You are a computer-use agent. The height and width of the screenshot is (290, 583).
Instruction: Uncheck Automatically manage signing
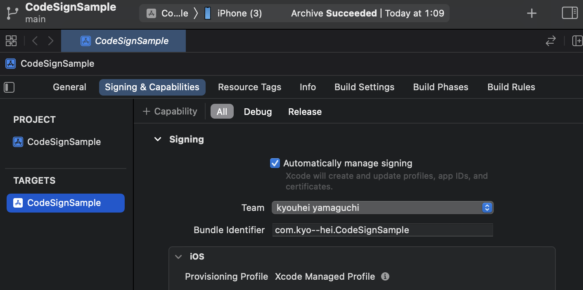click(275, 163)
